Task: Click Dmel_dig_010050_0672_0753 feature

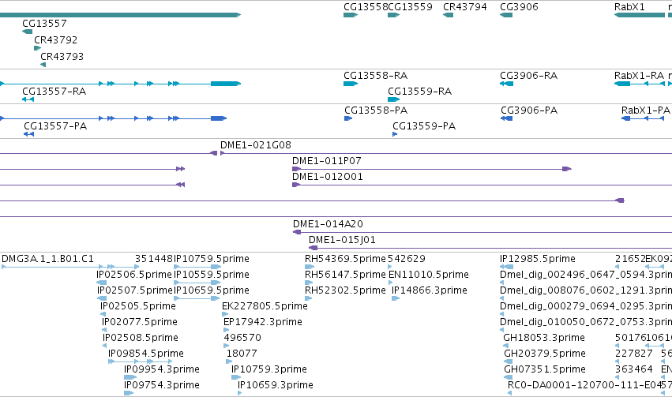Action: click(502, 330)
